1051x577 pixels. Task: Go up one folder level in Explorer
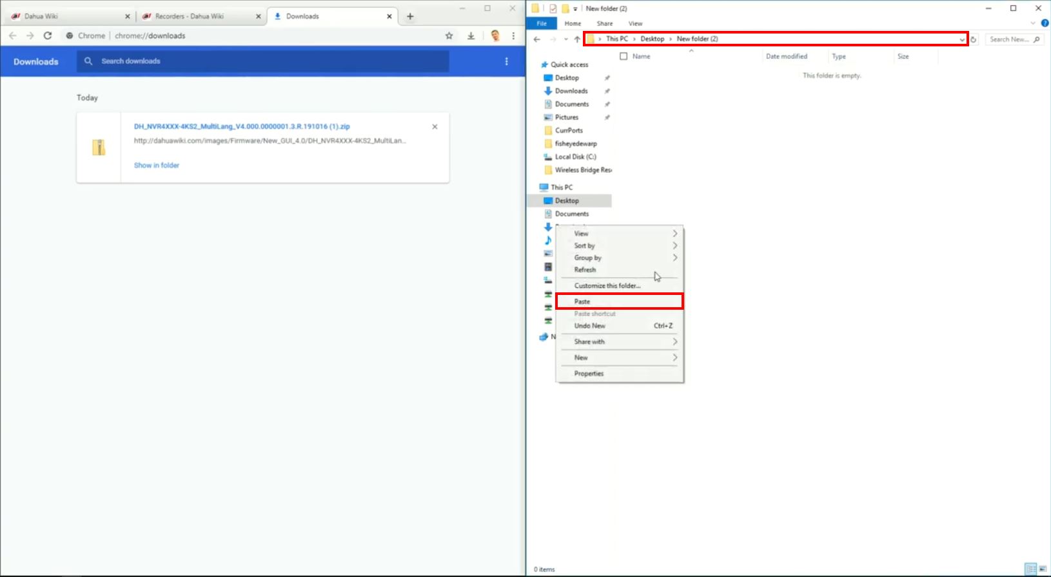pos(577,39)
